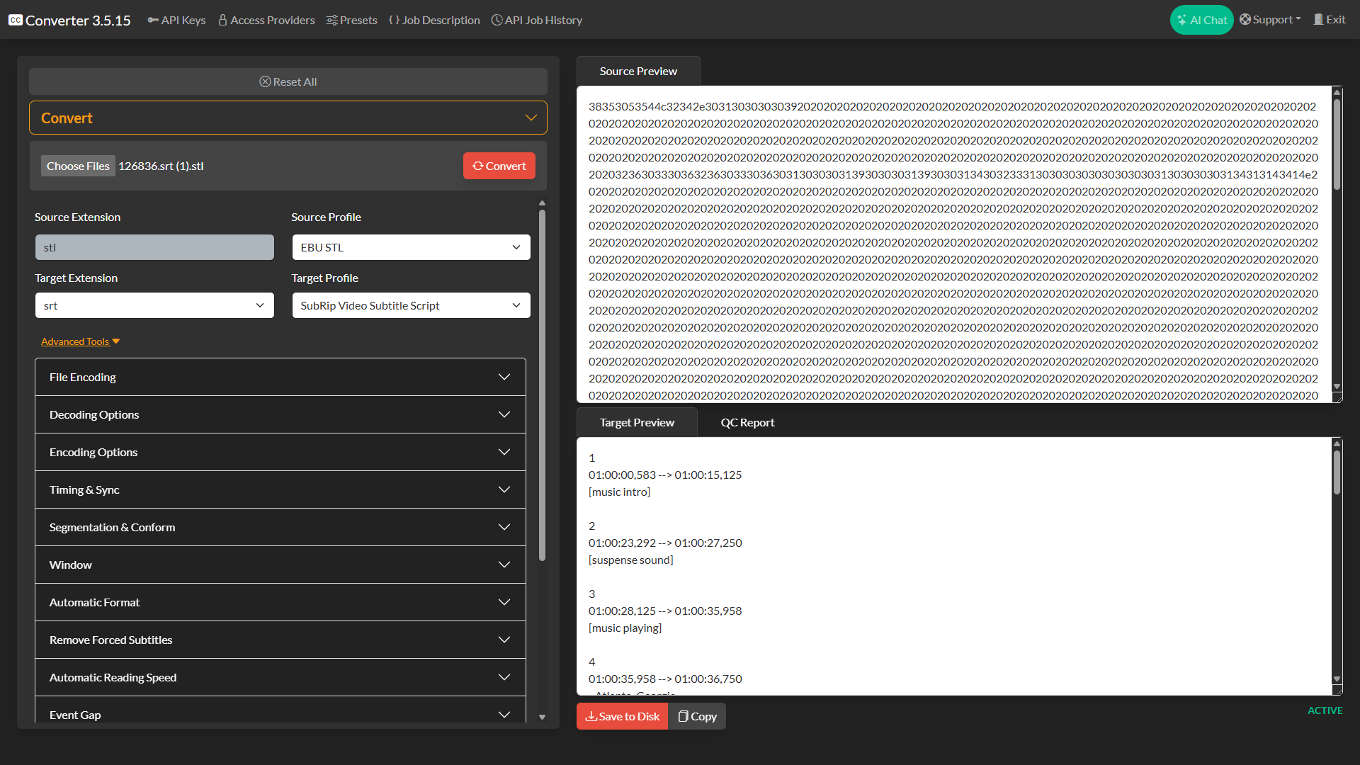Open the Source Profile EBU STL dropdown
Image resolution: width=1360 pixels, height=765 pixels.
pos(411,247)
